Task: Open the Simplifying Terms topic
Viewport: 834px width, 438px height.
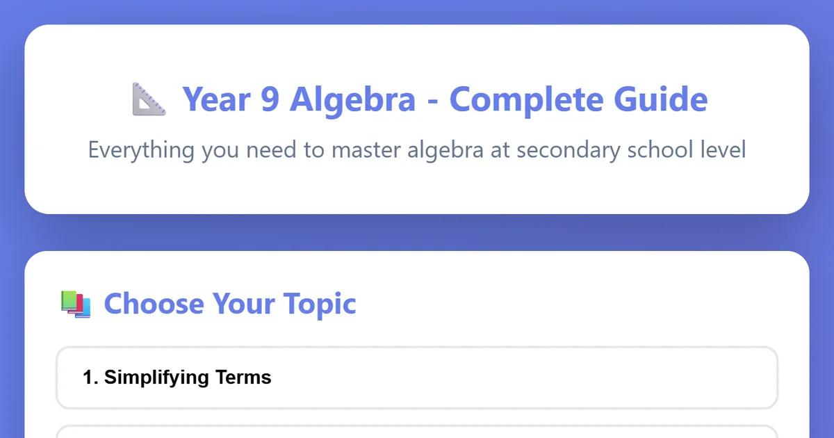Action: click(417, 378)
